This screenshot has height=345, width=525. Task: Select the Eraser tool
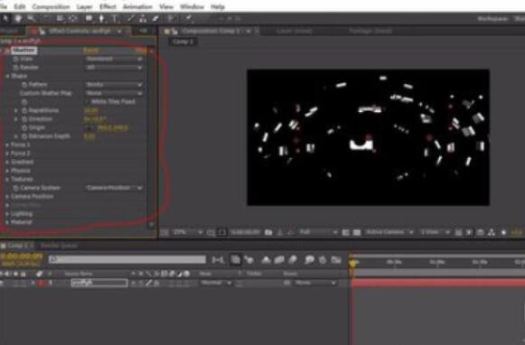coord(155,18)
